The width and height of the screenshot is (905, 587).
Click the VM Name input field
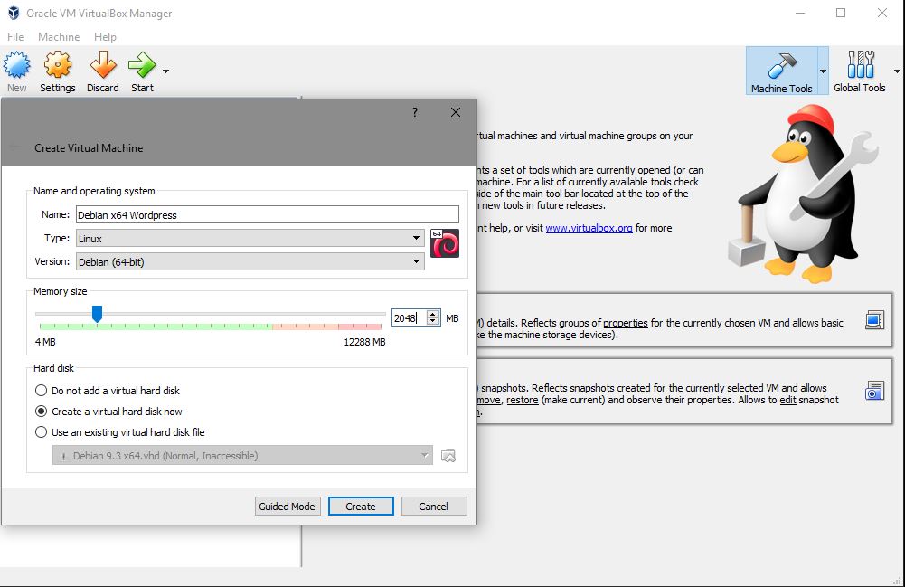click(x=268, y=214)
